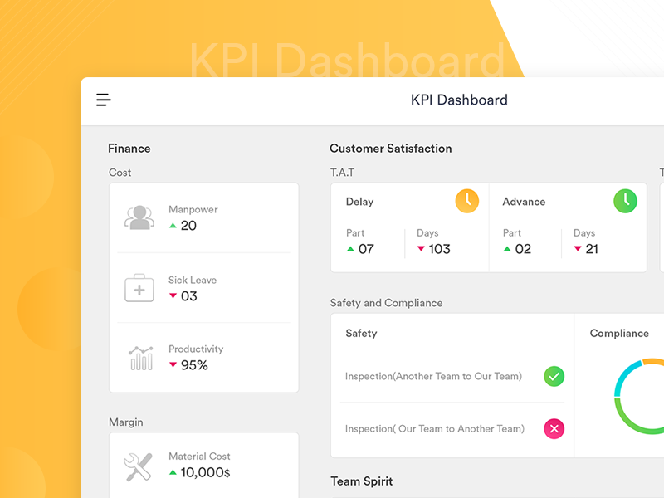Click the Sick Leave medical kit icon
This screenshot has width=664, height=498.
tap(139, 289)
